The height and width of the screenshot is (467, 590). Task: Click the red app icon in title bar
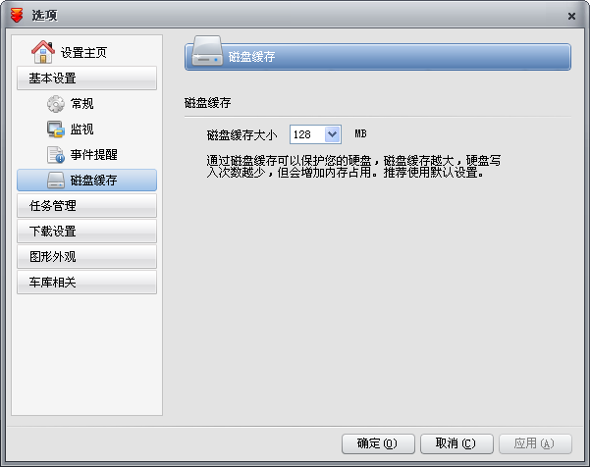(15, 15)
